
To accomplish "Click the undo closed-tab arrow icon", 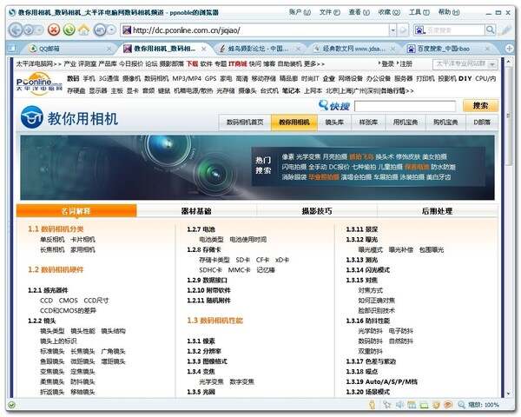I will [100, 30].
